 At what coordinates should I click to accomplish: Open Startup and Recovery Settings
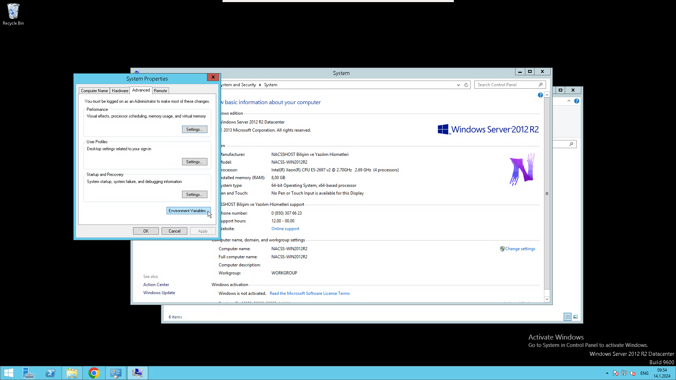click(194, 195)
